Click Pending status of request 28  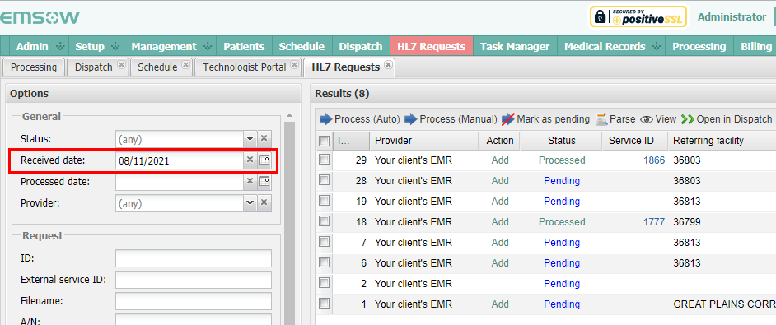click(562, 180)
